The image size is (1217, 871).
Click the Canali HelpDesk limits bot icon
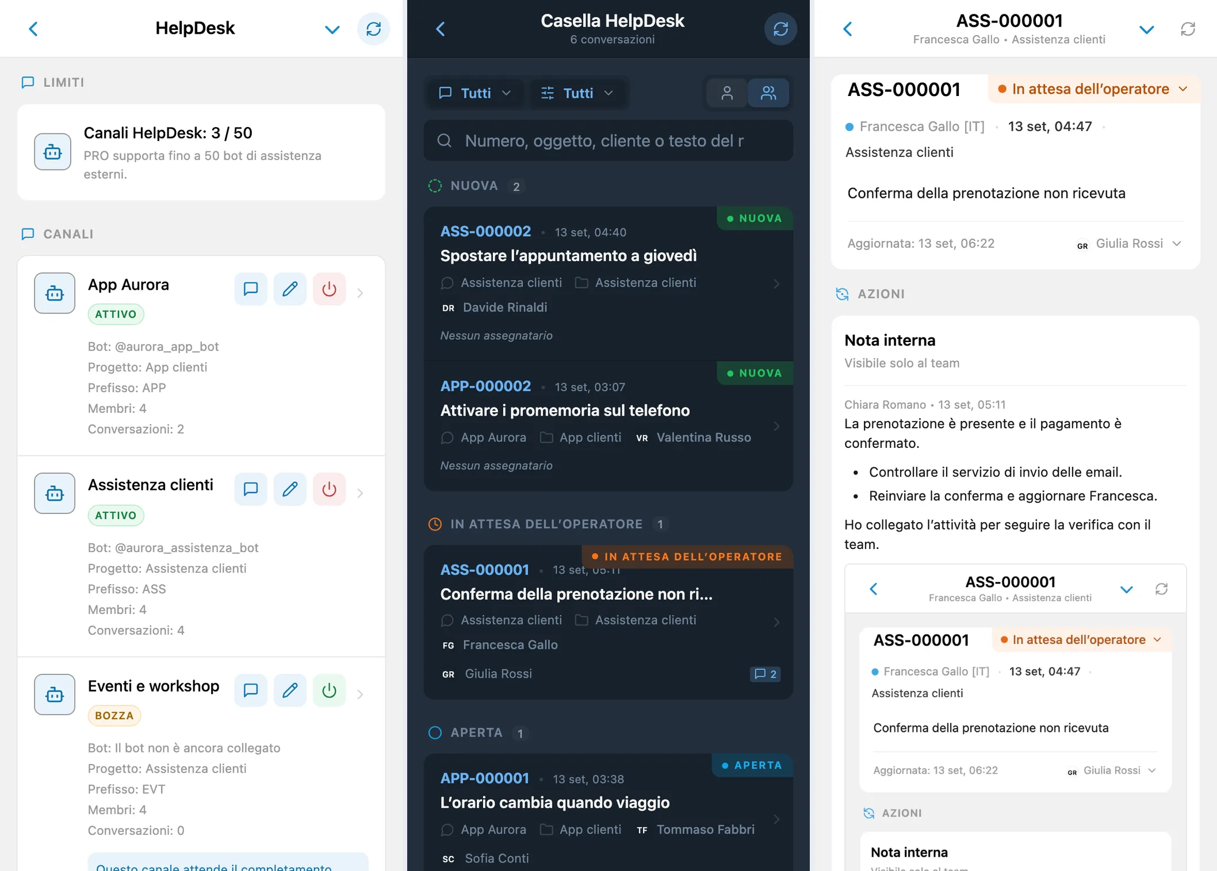click(53, 152)
